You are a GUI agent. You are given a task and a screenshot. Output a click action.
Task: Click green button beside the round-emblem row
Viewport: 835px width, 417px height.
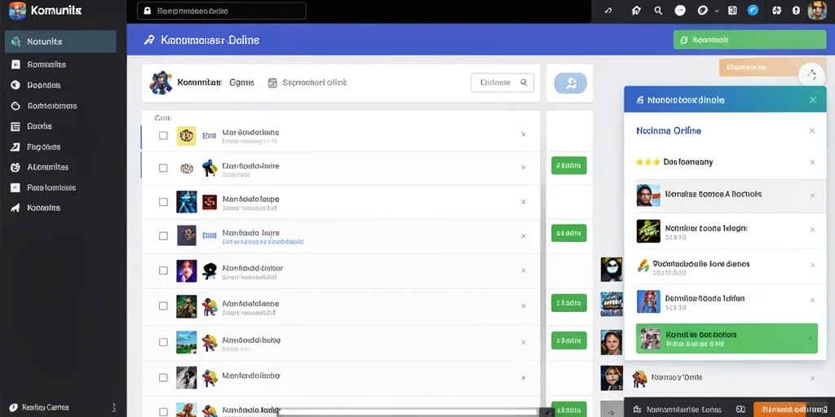tap(568, 165)
